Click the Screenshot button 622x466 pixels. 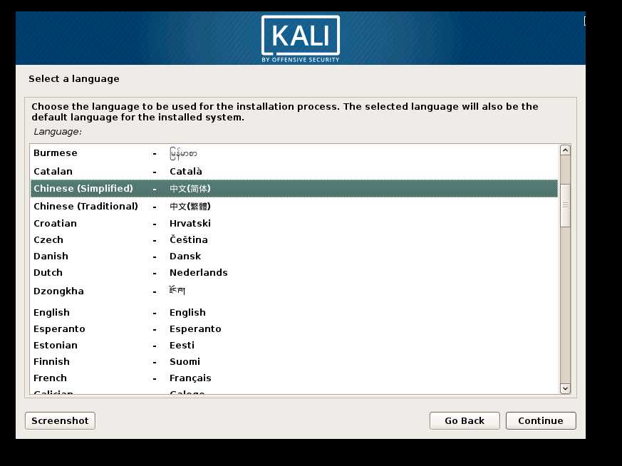click(60, 420)
